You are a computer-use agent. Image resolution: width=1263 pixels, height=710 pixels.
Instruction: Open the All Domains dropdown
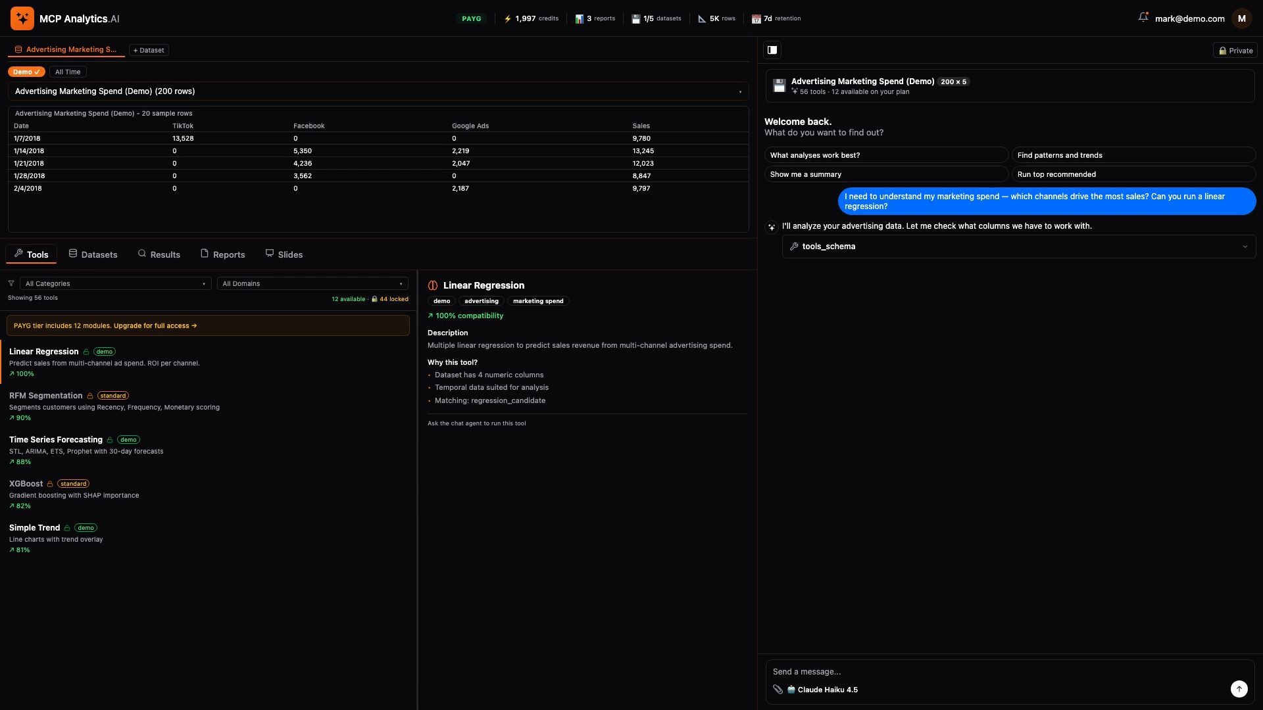point(312,283)
